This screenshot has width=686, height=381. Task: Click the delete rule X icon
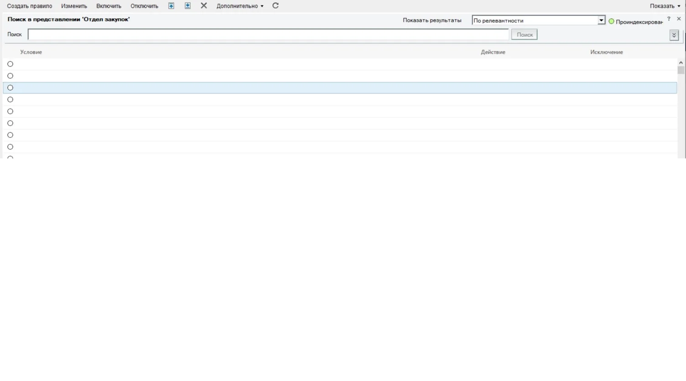tap(204, 6)
